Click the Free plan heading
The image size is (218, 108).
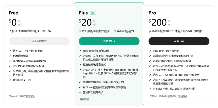(13, 13)
